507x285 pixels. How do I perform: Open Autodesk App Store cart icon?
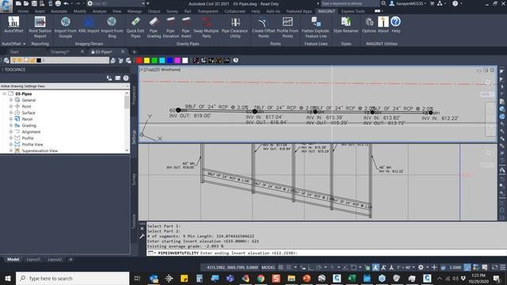(x=432, y=3)
